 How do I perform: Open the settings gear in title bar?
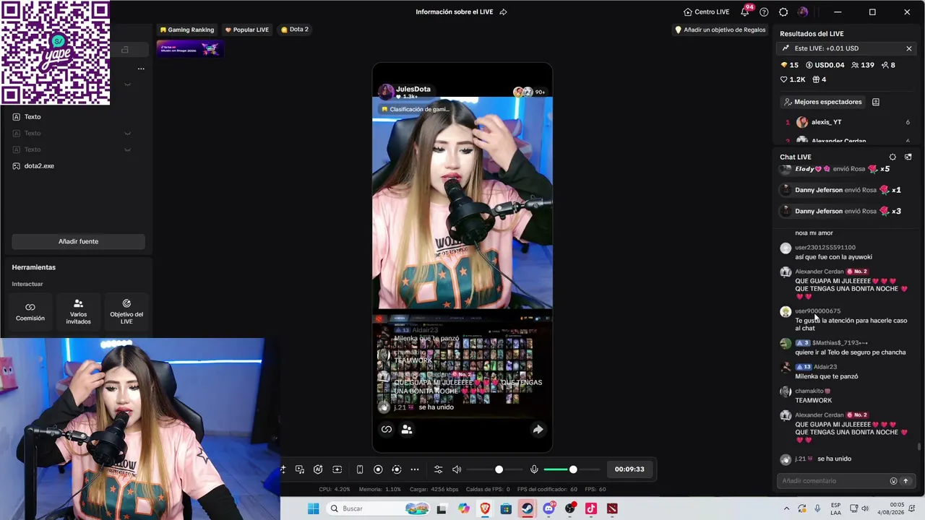coord(783,12)
